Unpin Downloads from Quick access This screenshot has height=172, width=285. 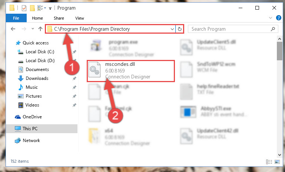74,78
